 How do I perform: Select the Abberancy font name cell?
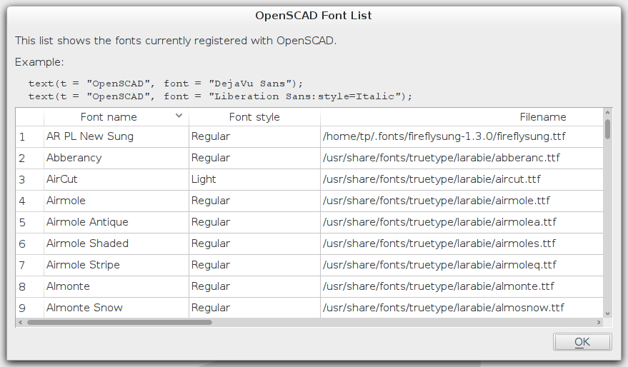click(x=116, y=158)
